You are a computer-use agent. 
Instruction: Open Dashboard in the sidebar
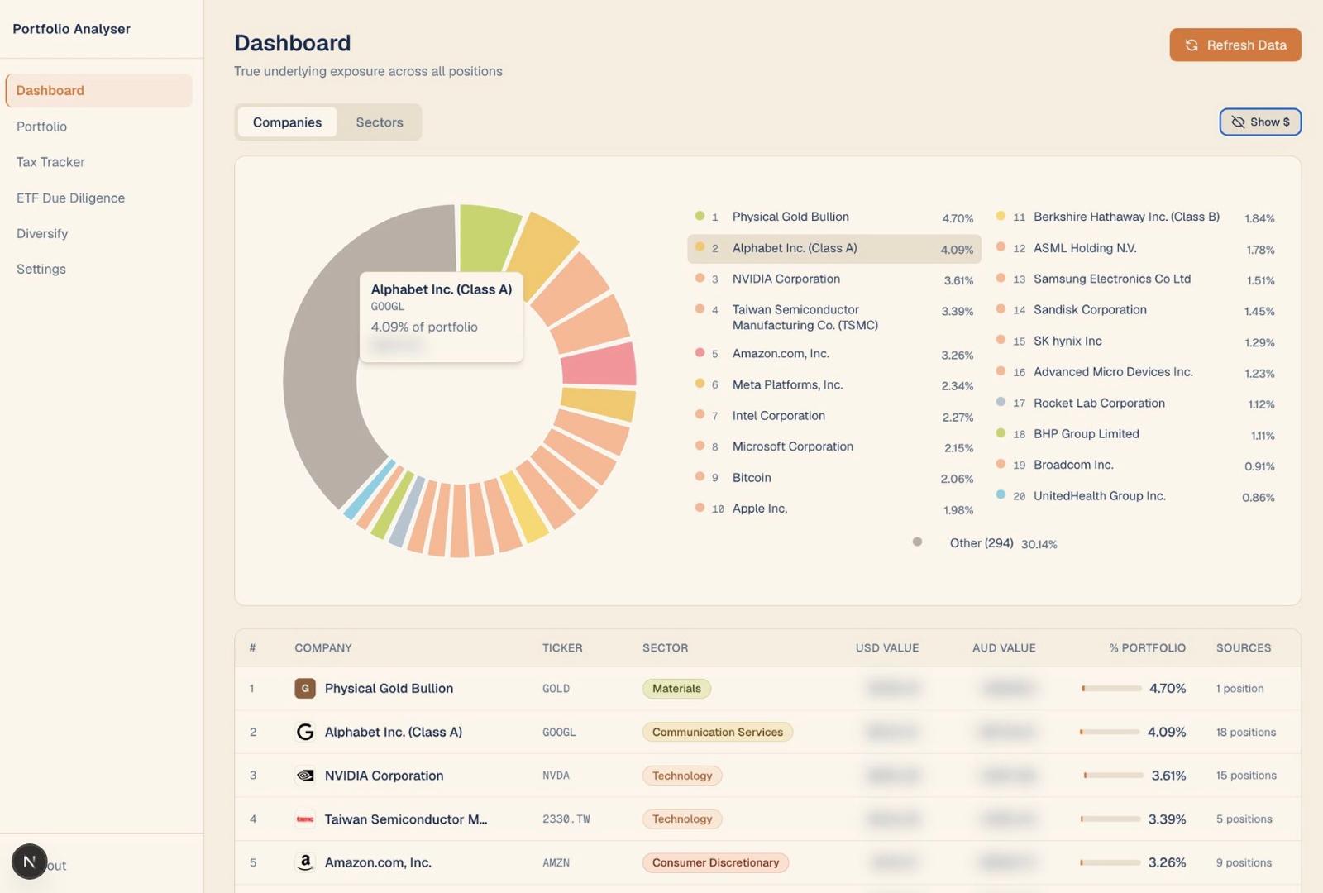pos(99,90)
